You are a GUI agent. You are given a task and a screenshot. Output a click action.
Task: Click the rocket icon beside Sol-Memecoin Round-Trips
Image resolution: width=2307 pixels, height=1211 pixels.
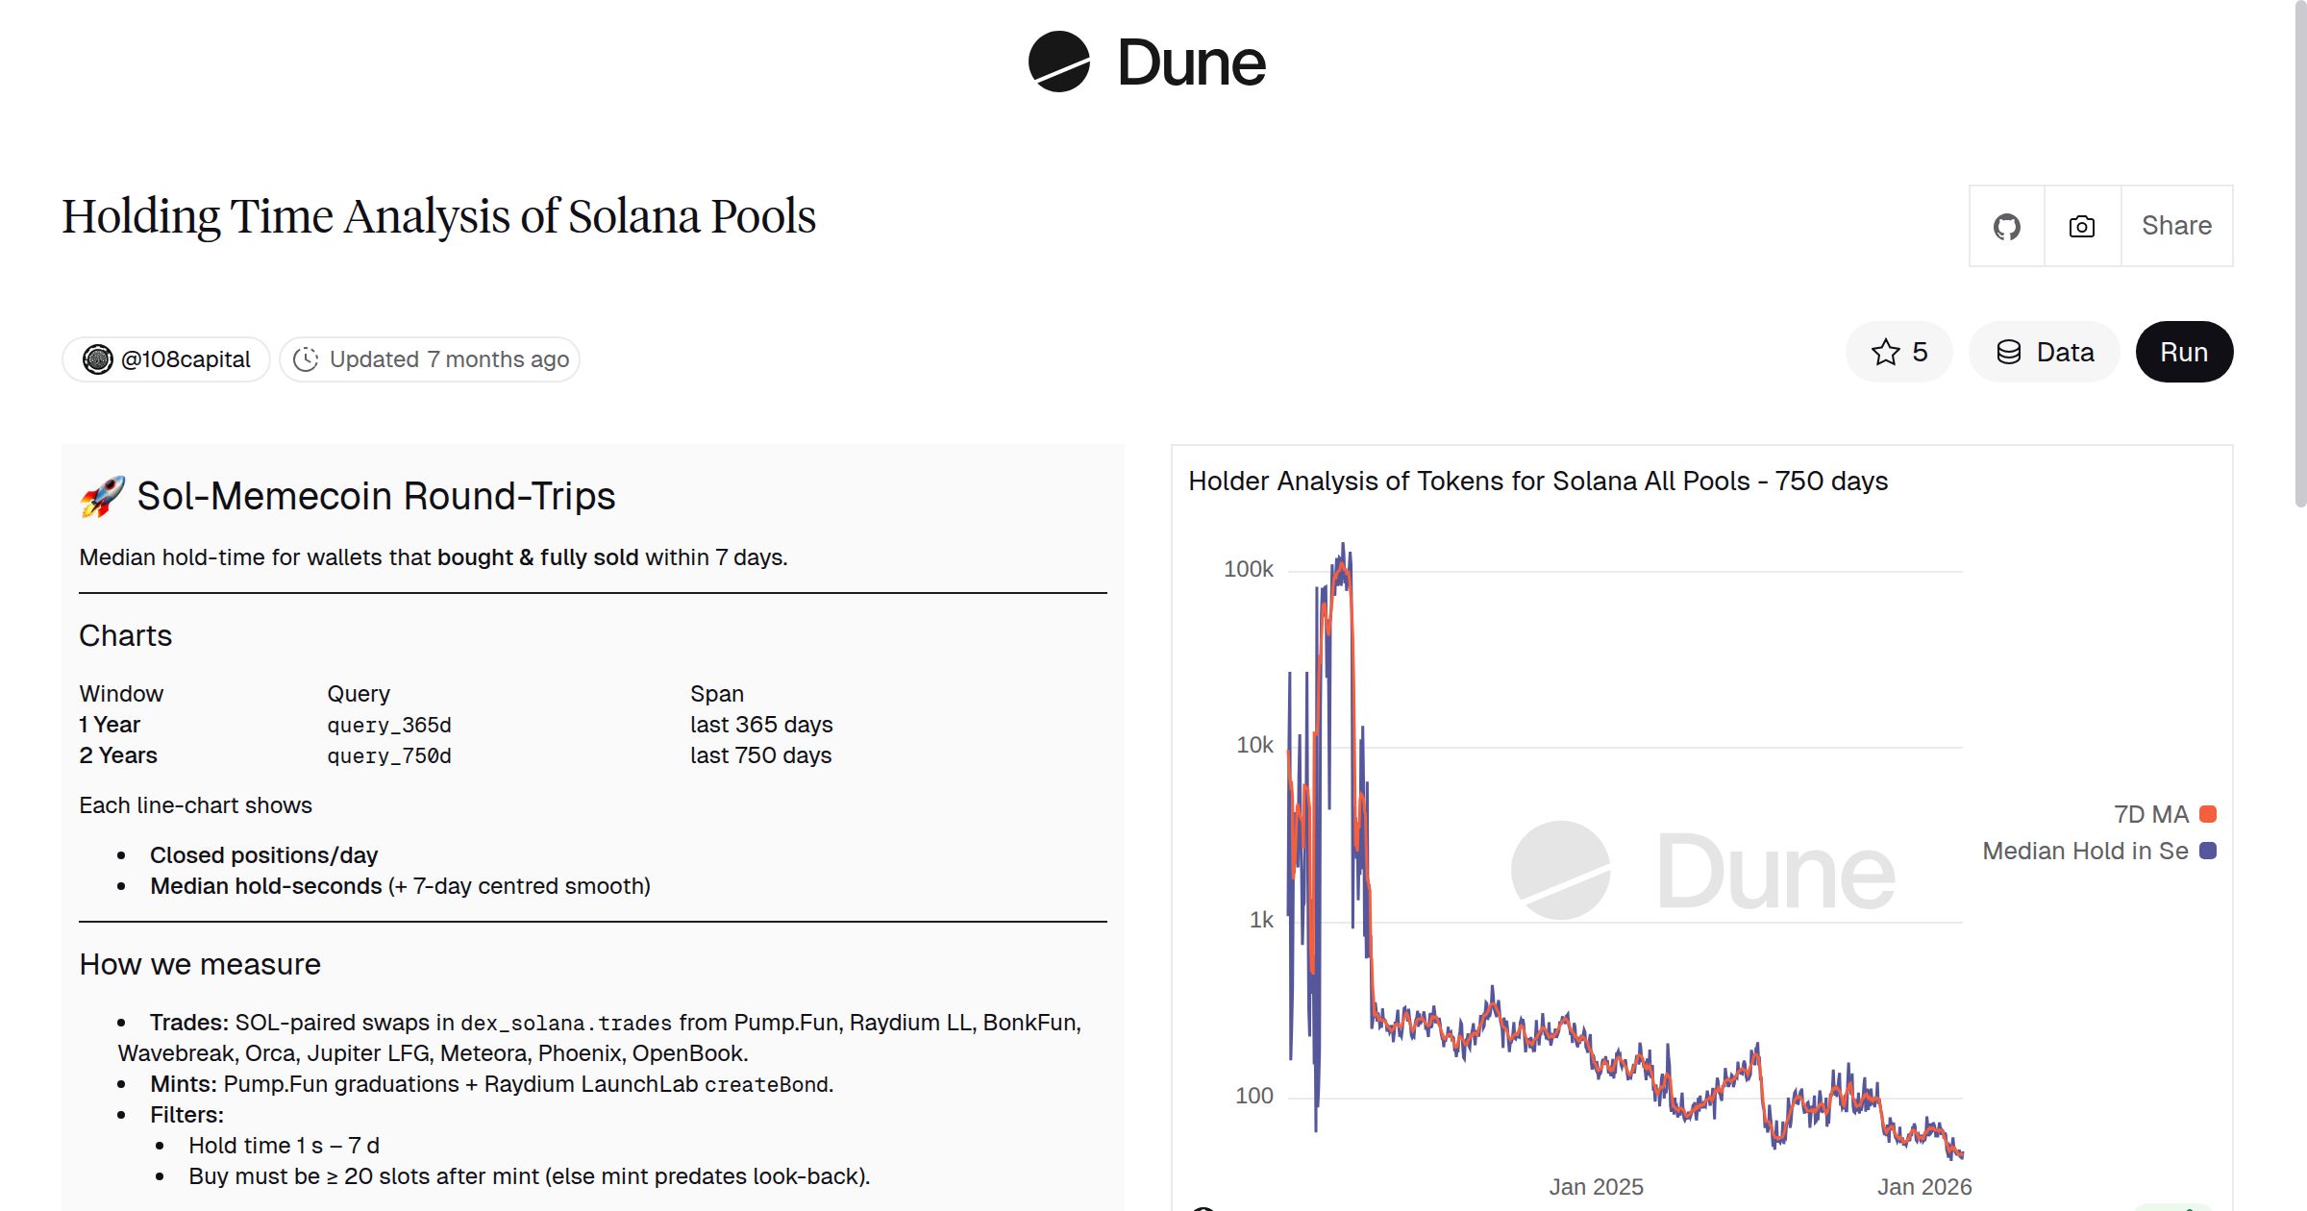[105, 496]
